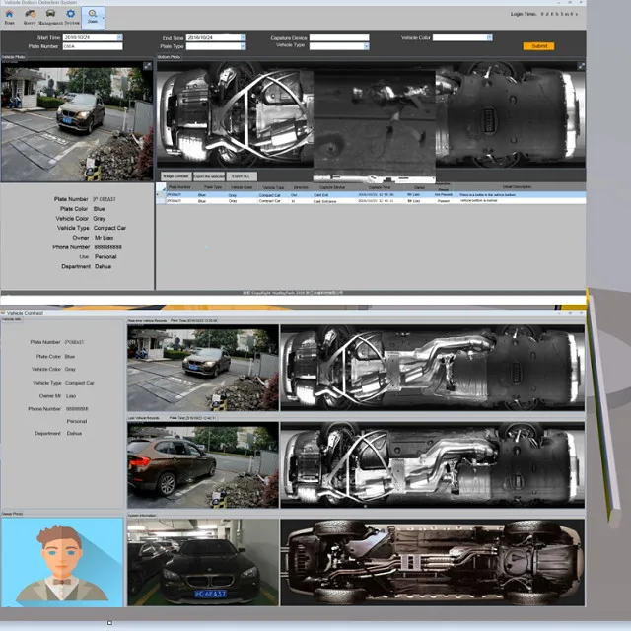The image size is (631, 631).
Task: Click the last record brown car rear photo
Action: tap(203, 464)
